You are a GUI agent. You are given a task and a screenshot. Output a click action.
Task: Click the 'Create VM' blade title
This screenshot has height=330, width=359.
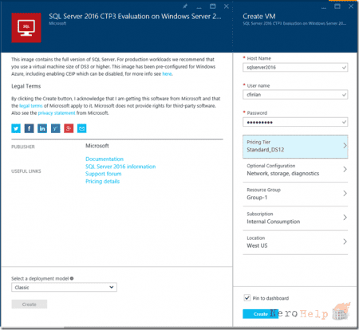259,16
